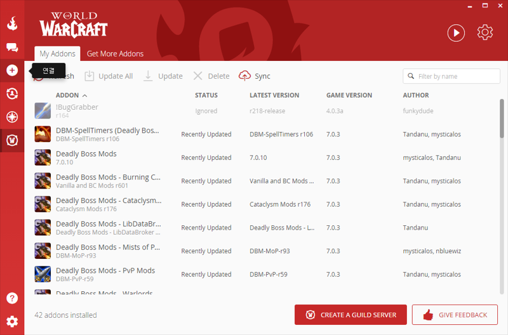The width and height of the screenshot is (508, 335).
Task: Click game version 4.0.3a
Action: point(335,111)
